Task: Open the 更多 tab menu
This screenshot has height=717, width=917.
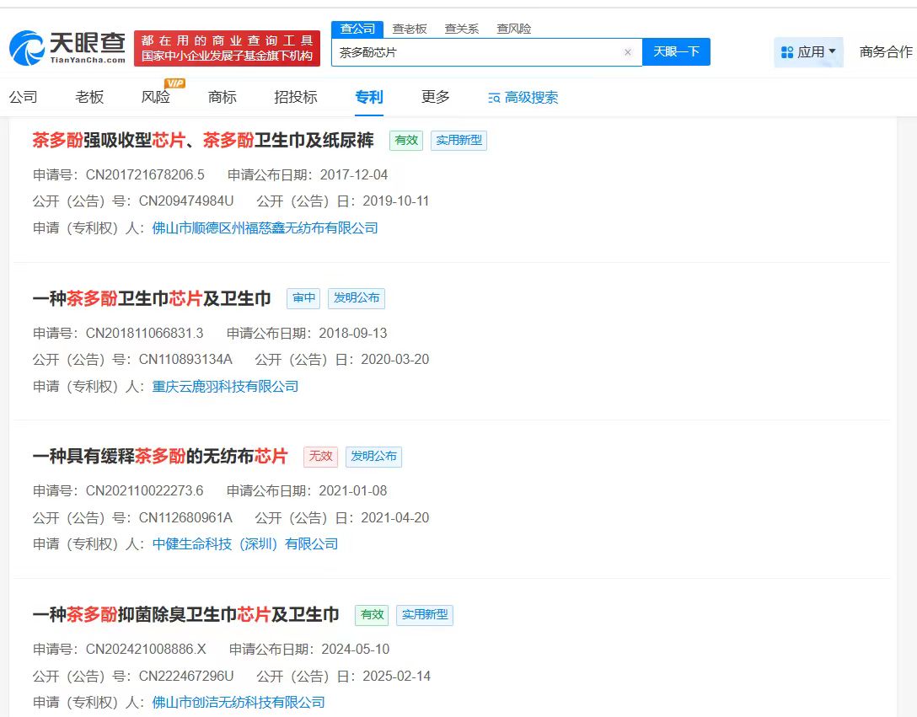Action: click(x=436, y=97)
